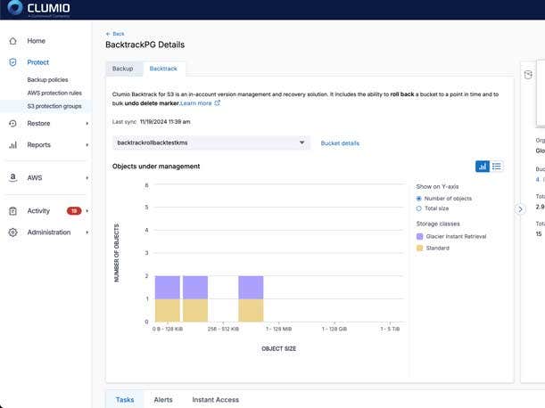Click the Reports bar chart icon
This screenshot has width=545, height=408.
click(12, 144)
